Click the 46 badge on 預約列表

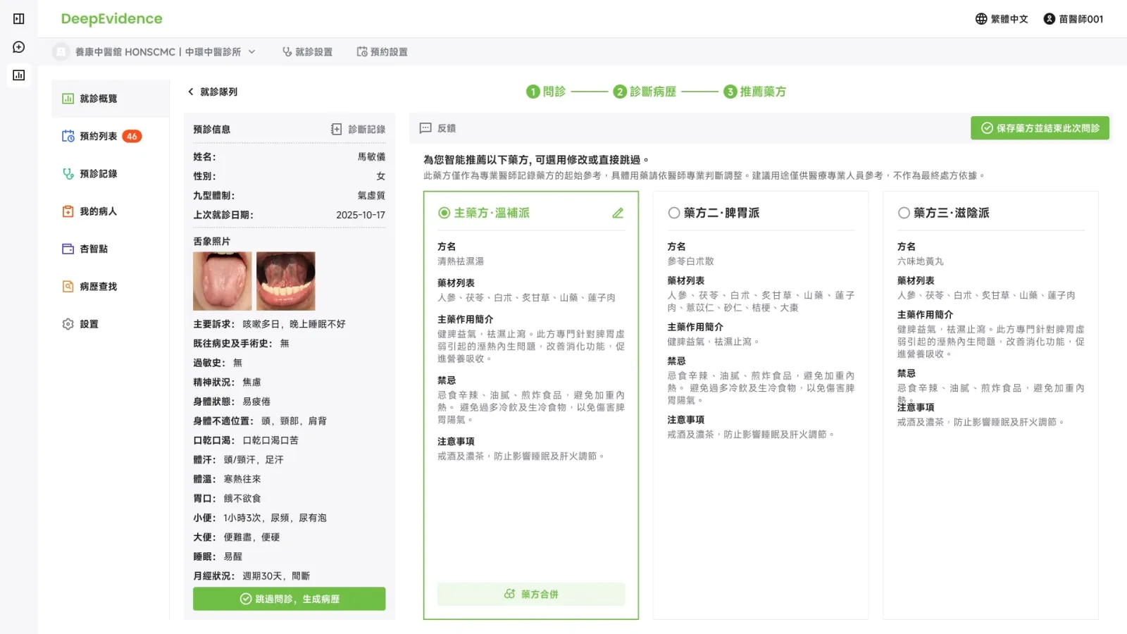coord(132,136)
